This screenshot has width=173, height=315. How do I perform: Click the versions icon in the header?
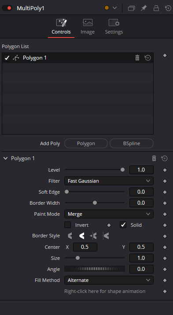131,8
